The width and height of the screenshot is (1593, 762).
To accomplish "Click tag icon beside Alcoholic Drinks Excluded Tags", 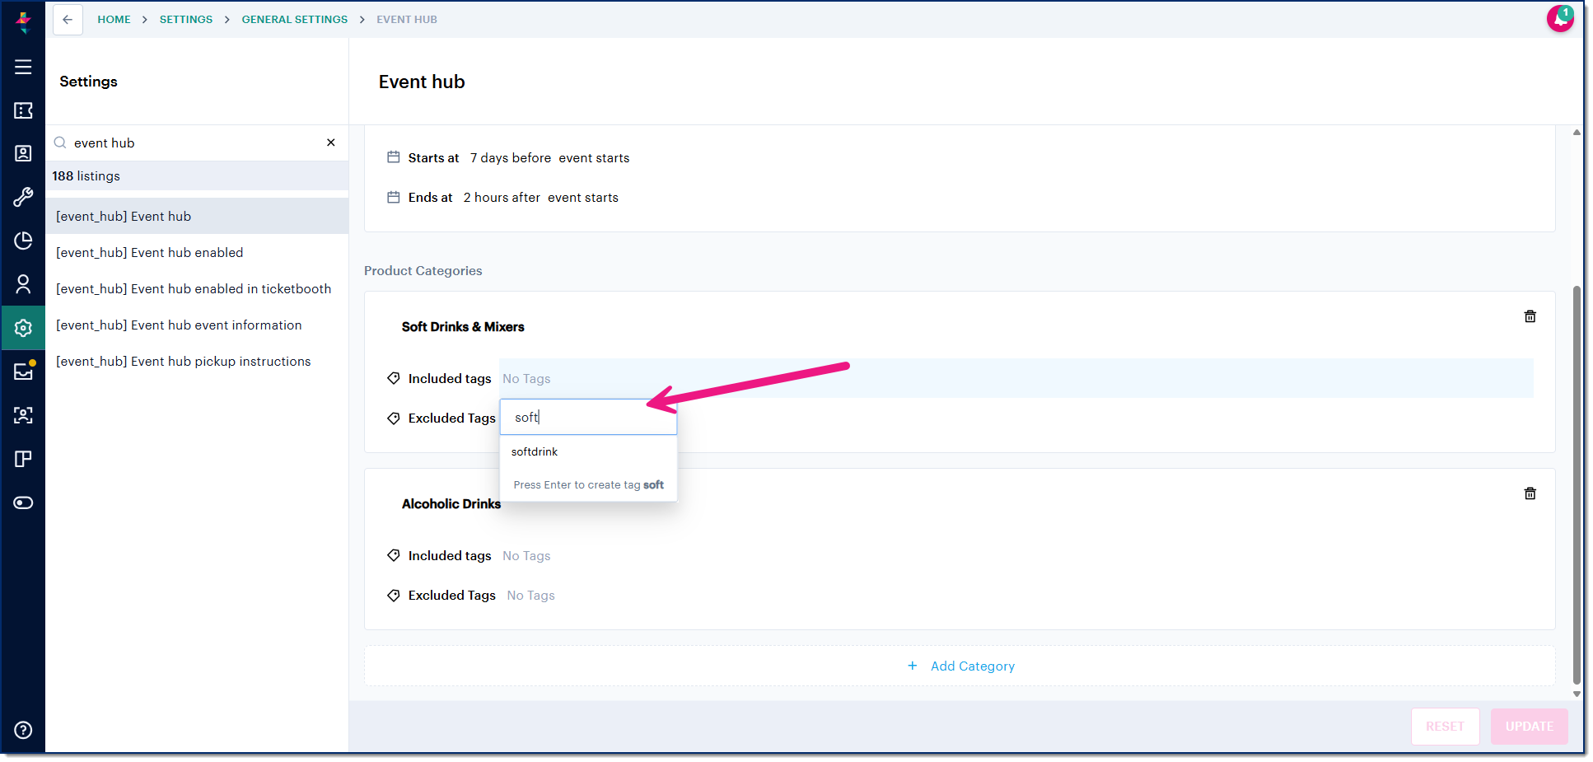I will pos(394,595).
